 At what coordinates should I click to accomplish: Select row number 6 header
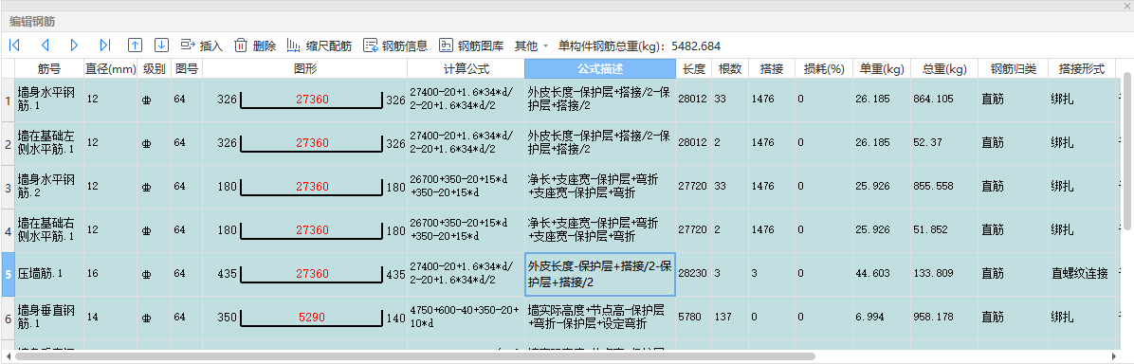pyautogui.click(x=8, y=318)
